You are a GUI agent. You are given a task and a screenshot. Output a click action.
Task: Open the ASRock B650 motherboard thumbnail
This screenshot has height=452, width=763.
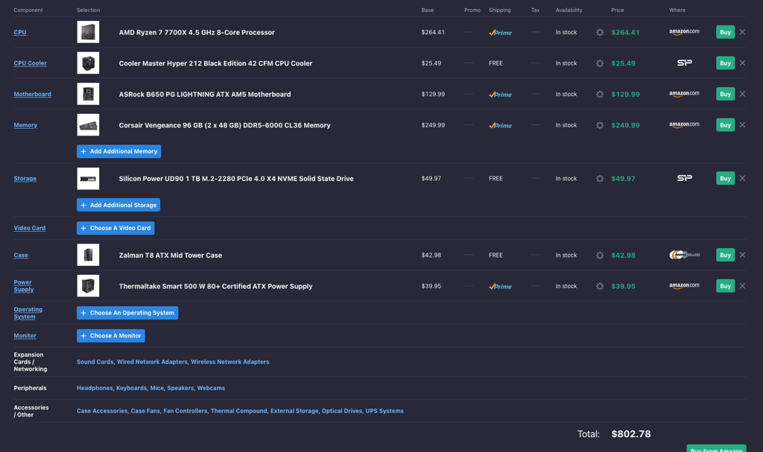point(88,94)
